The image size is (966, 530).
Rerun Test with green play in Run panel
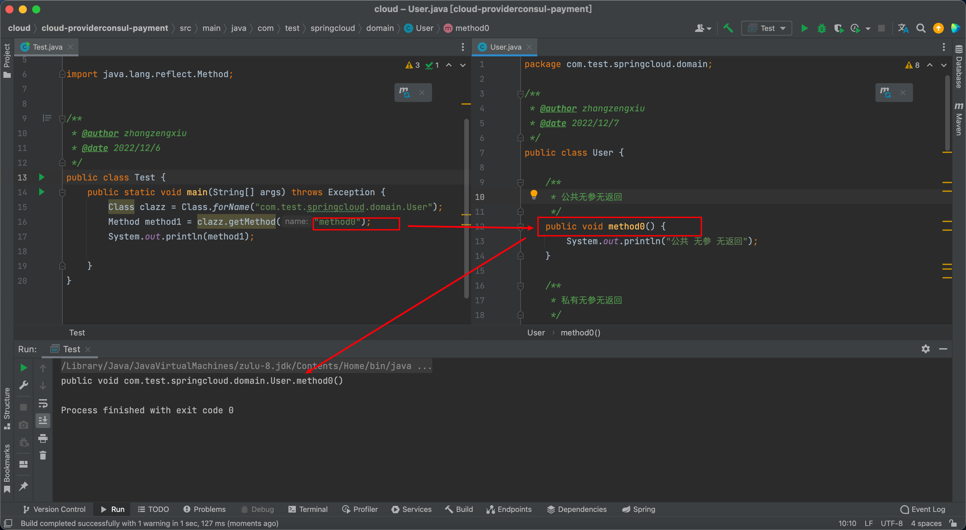tap(23, 368)
